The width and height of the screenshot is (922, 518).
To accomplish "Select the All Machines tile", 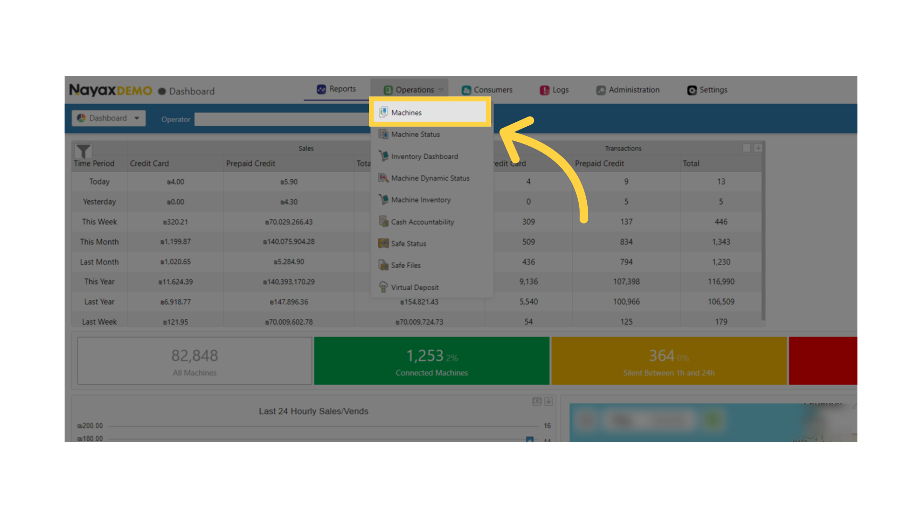I will [x=194, y=361].
